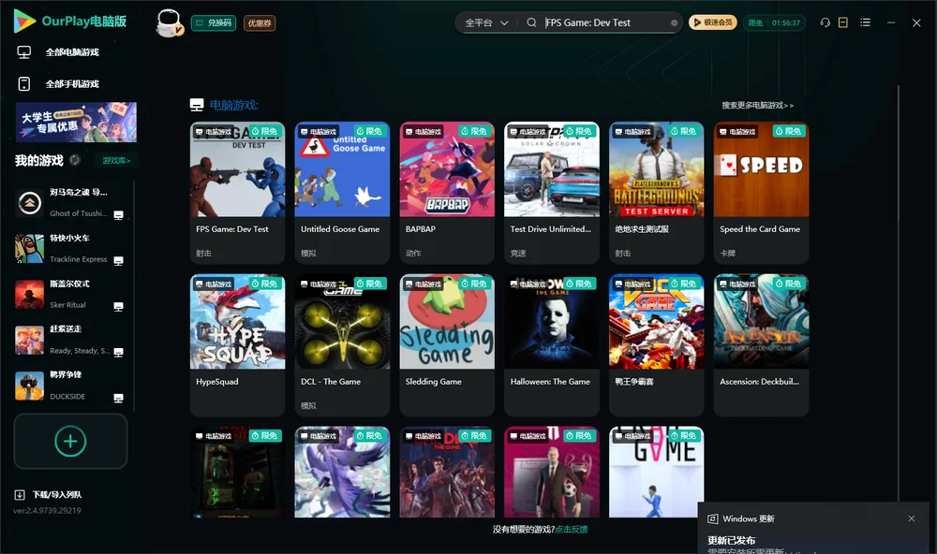This screenshot has height=554, width=937.
Task: Select Trackline Express in my games
Action: pyautogui.click(x=70, y=248)
